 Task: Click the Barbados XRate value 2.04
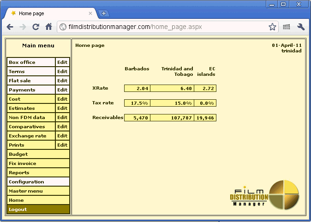click(137, 88)
